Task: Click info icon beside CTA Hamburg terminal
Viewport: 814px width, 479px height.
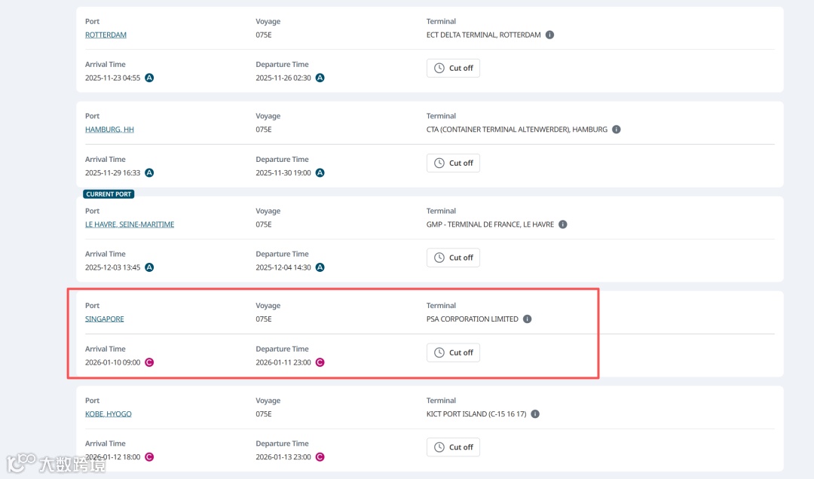Action: click(616, 130)
